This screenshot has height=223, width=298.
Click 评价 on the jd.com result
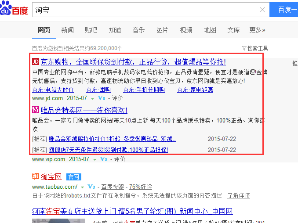click(117, 98)
